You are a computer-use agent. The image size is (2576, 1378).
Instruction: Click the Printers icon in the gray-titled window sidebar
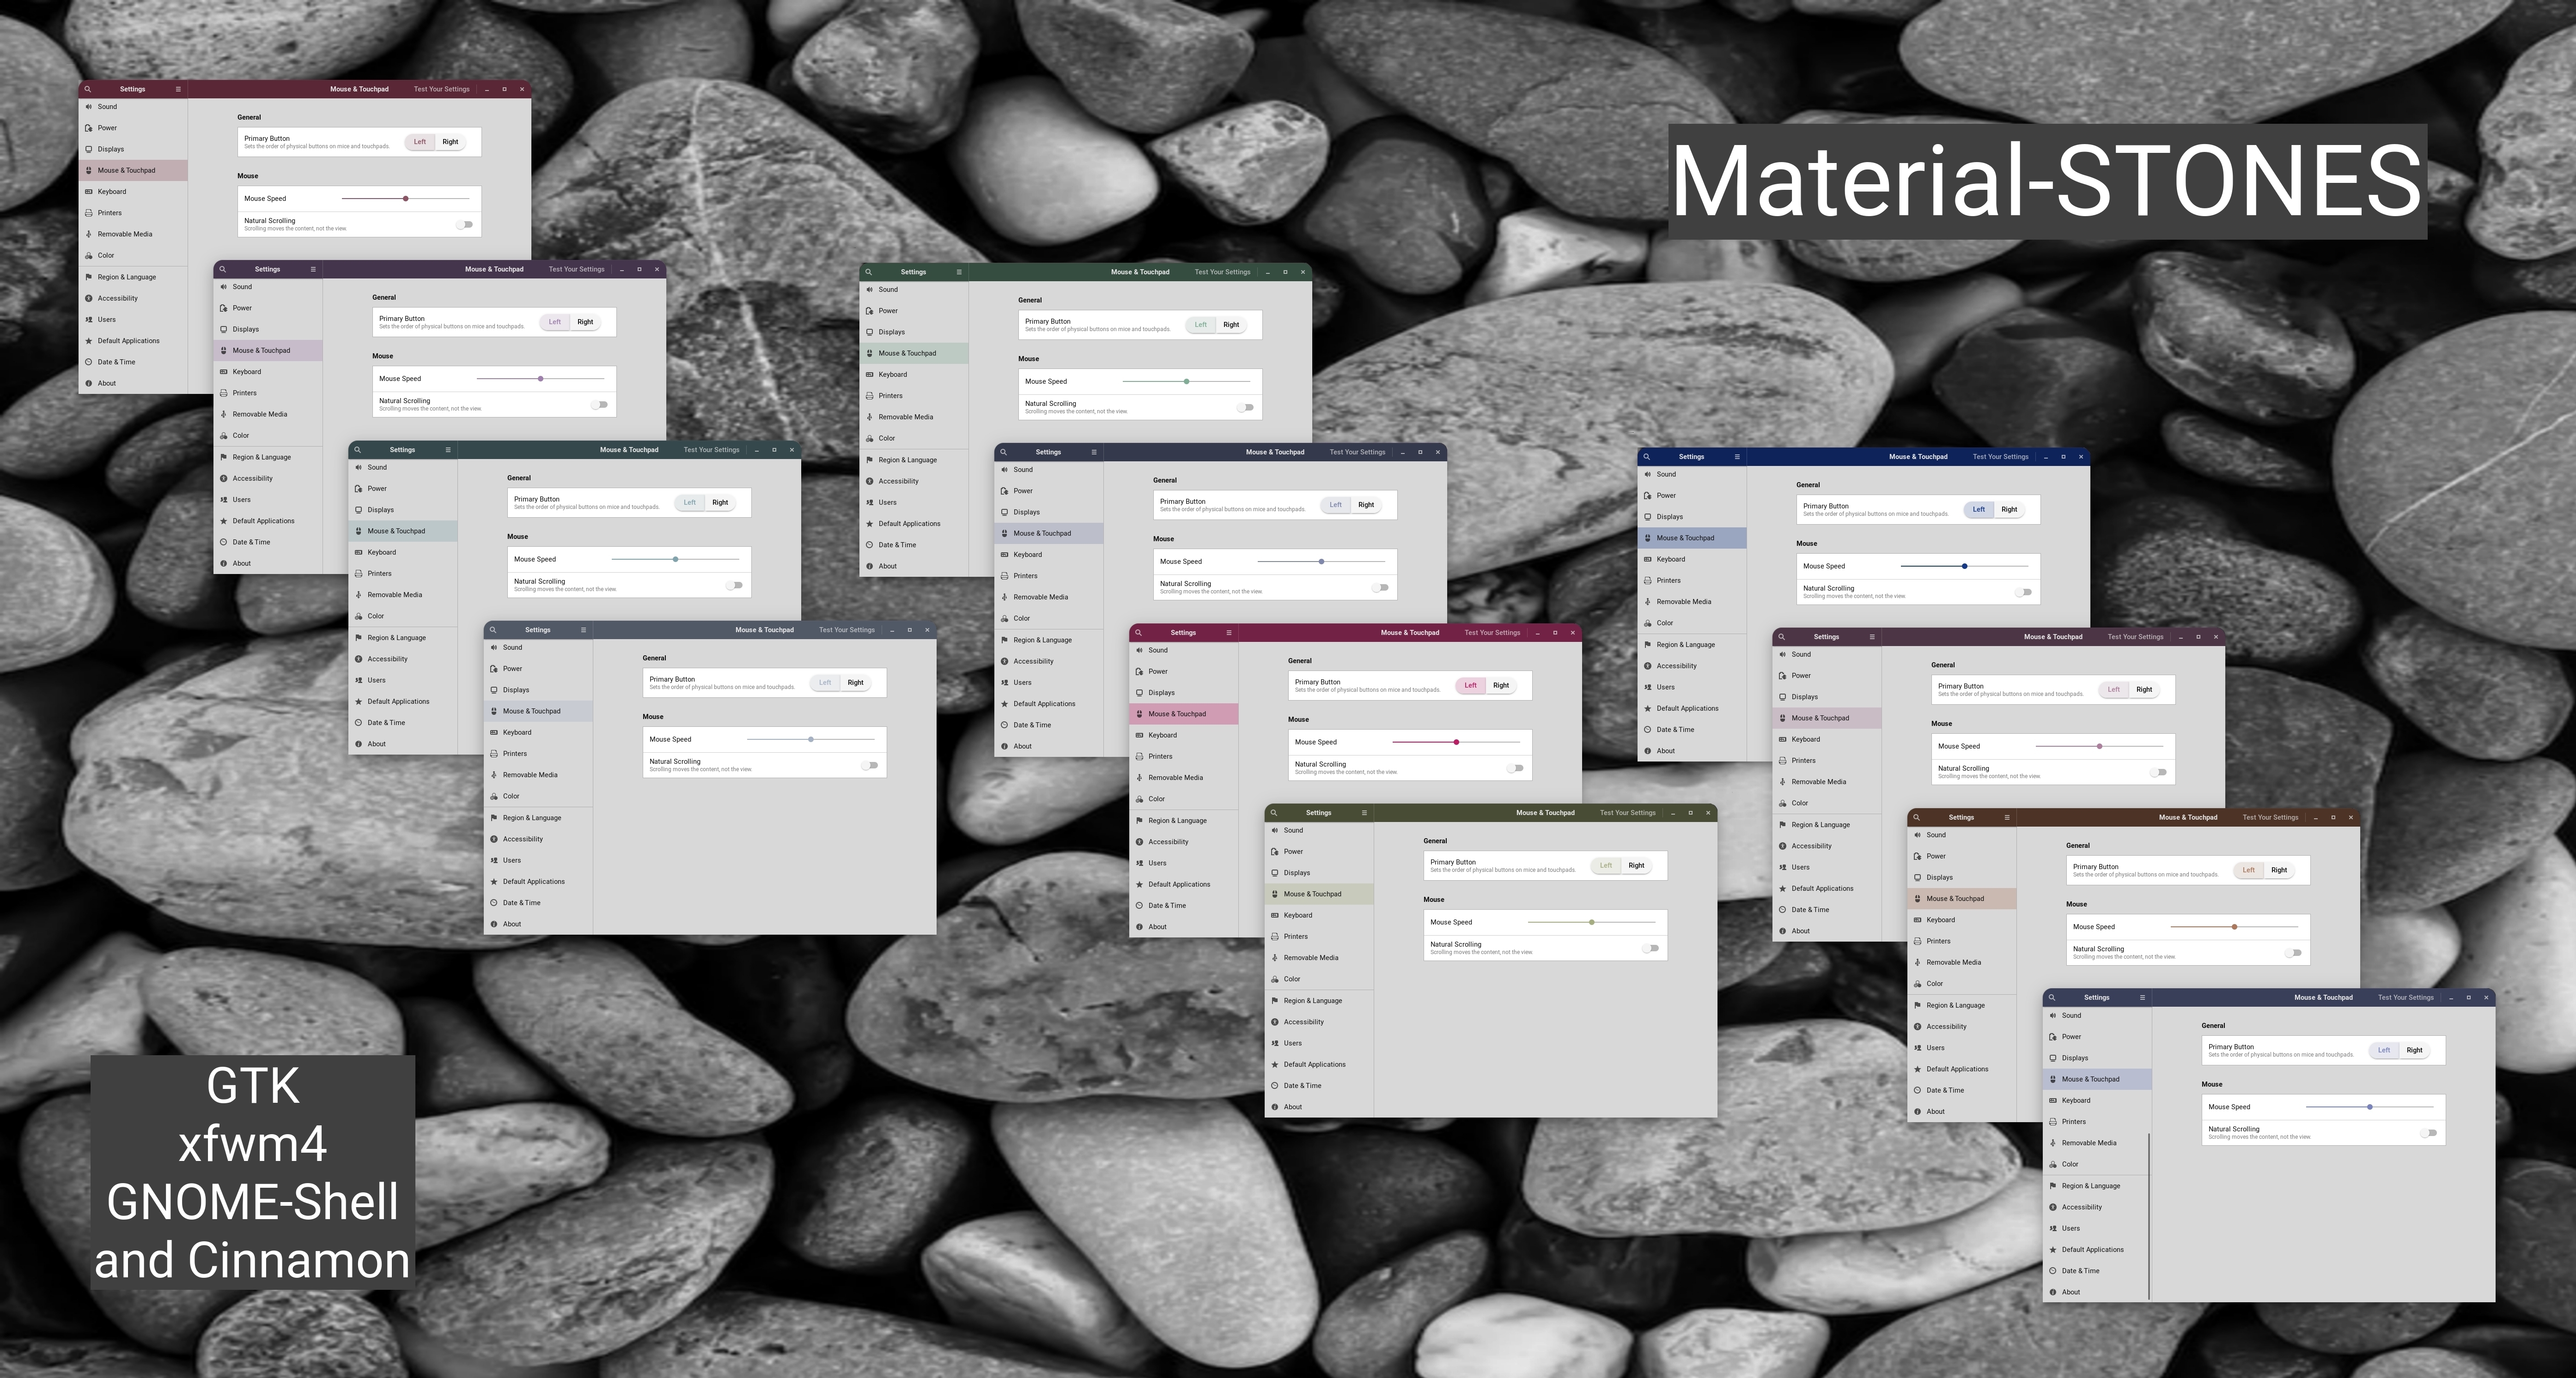pos(494,754)
